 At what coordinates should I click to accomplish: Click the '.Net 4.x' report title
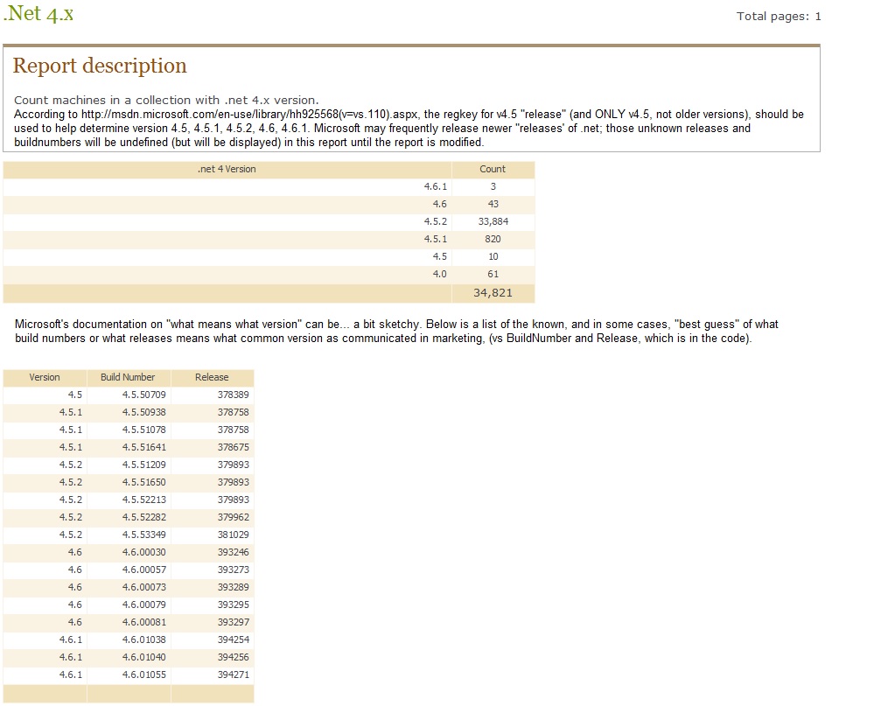click(38, 14)
